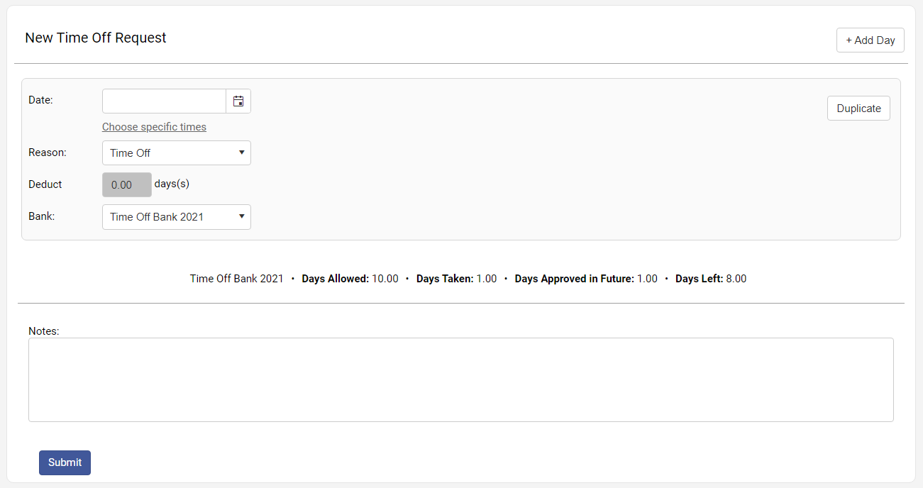The image size is (923, 488).
Task: Click the Deduct field label
Action: click(x=45, y=184)
